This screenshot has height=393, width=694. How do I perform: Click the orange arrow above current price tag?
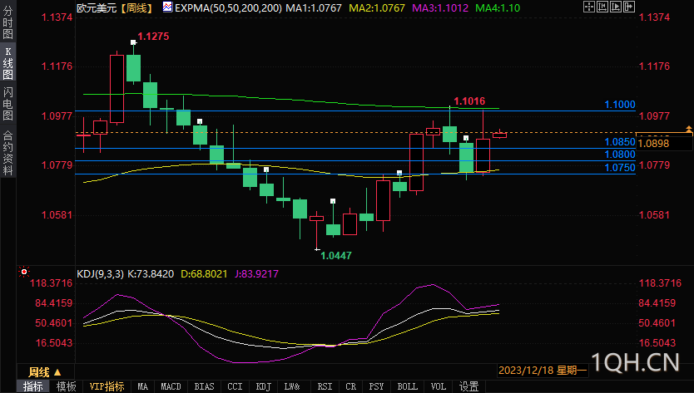pyautogui.click(x=689, y=129)
